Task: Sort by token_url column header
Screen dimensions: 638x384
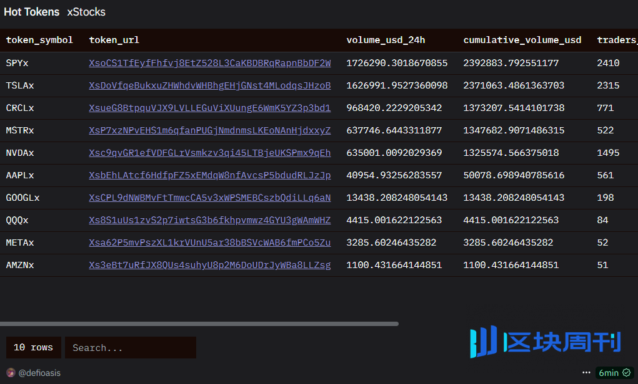Action: click(114, 40)
